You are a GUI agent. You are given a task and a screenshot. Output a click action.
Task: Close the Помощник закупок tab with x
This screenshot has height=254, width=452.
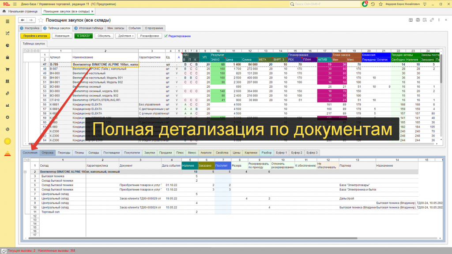[92, 11]
